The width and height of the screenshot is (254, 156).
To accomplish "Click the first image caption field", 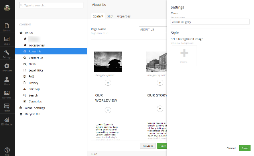I will [106, 75].
